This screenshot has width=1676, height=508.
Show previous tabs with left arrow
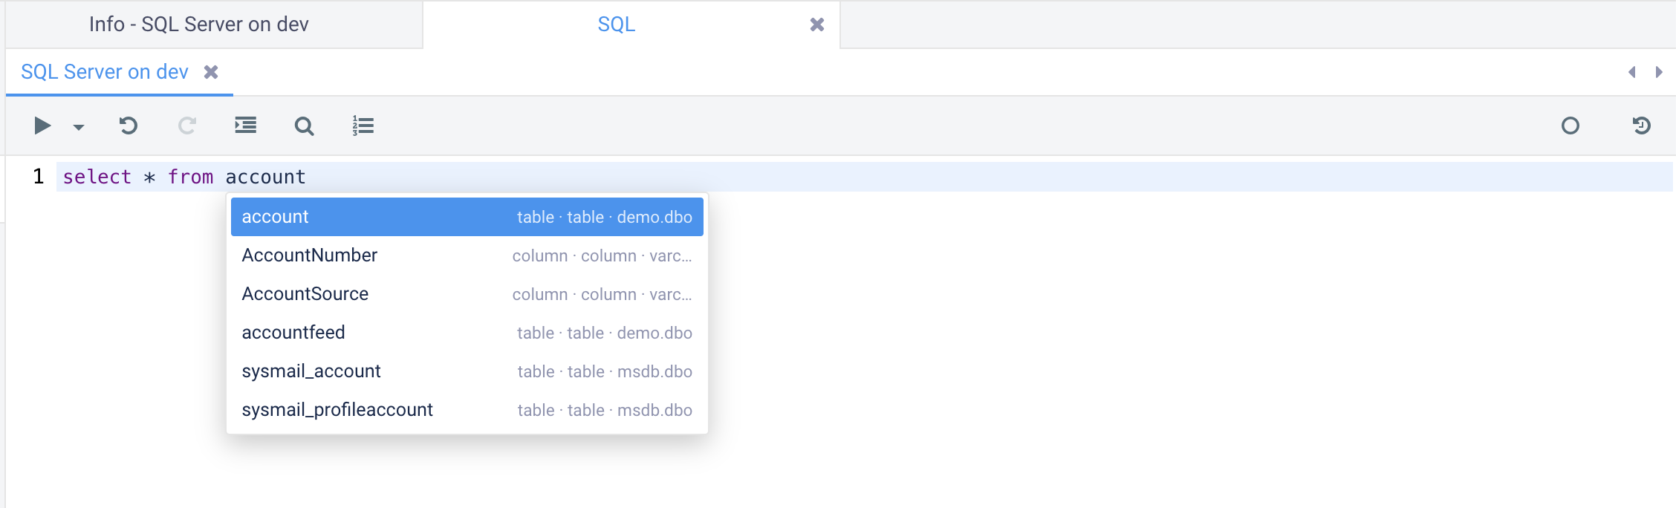tap(1632, 72)
